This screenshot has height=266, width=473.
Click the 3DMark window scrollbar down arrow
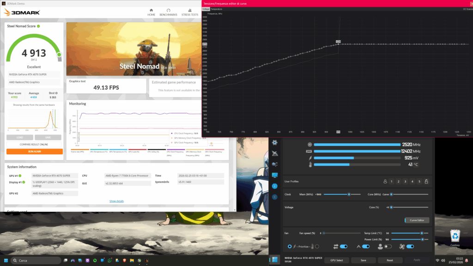coord(235,210)
